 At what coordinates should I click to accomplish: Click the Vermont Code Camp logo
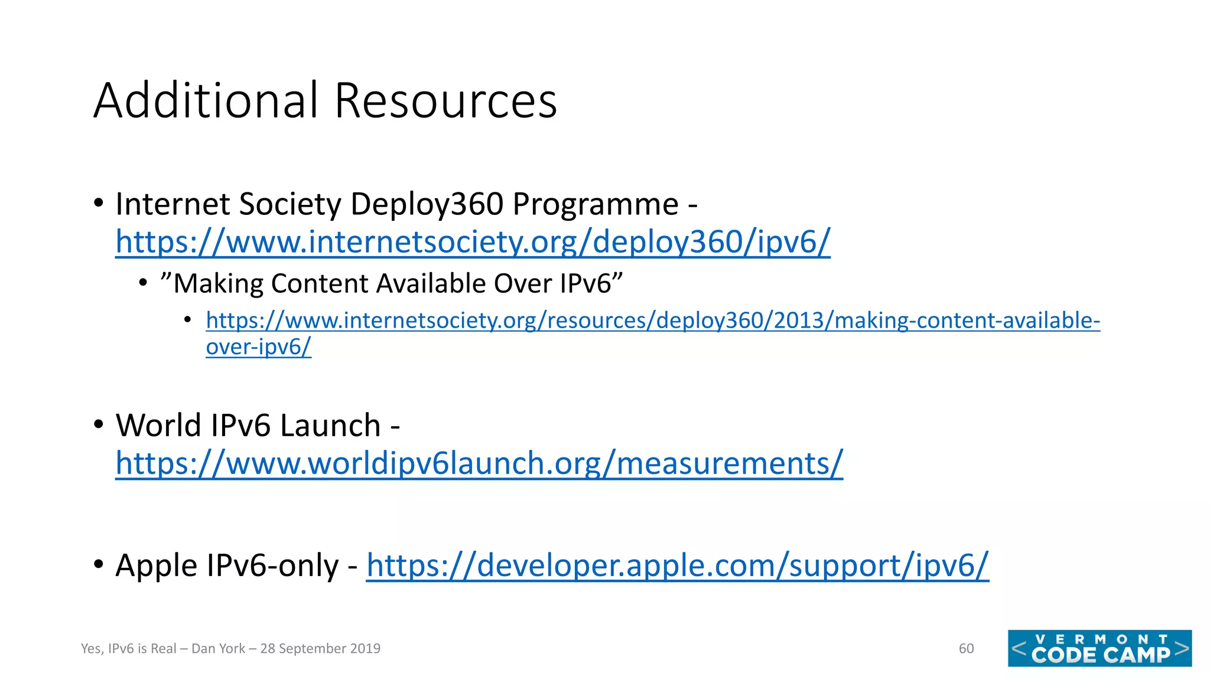[x=1100, y=648]
